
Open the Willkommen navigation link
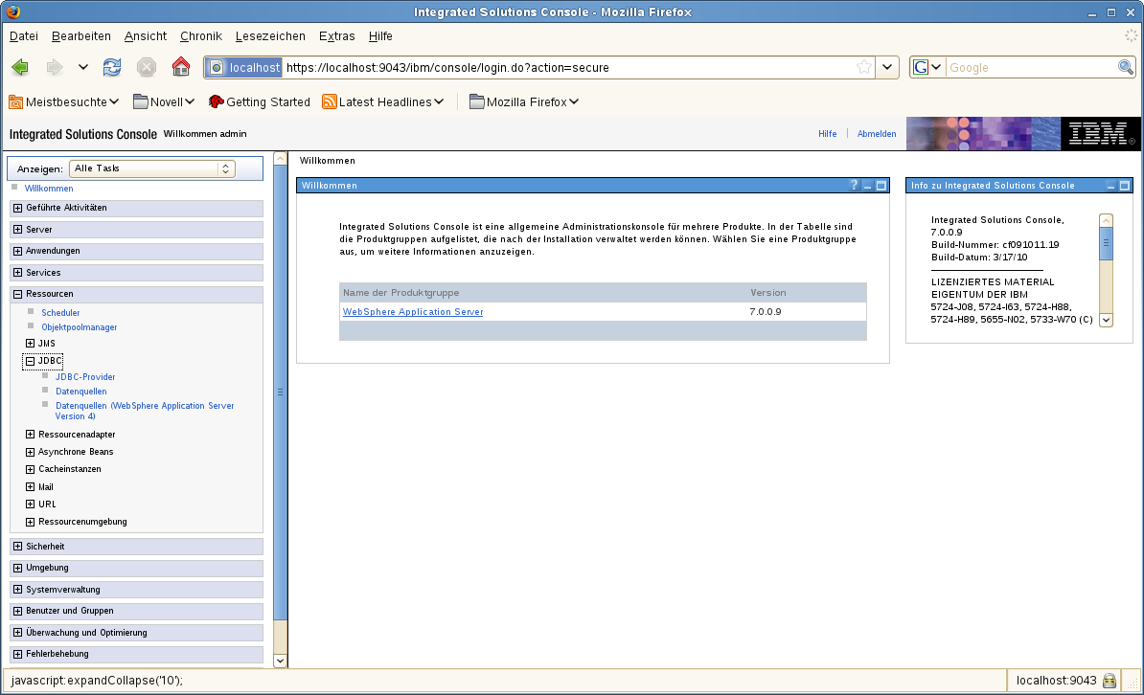[49, 189]
